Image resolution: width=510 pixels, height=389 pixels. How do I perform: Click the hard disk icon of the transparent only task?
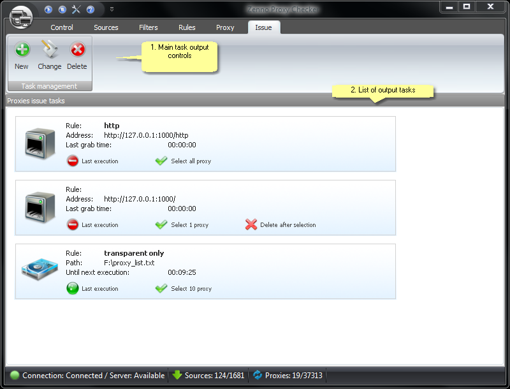point(40,271)
